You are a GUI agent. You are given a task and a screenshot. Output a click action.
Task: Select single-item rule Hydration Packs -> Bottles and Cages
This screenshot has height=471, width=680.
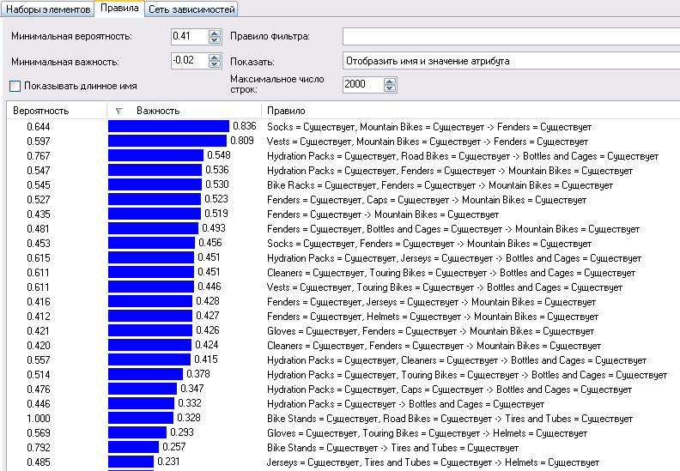[405, 404]
